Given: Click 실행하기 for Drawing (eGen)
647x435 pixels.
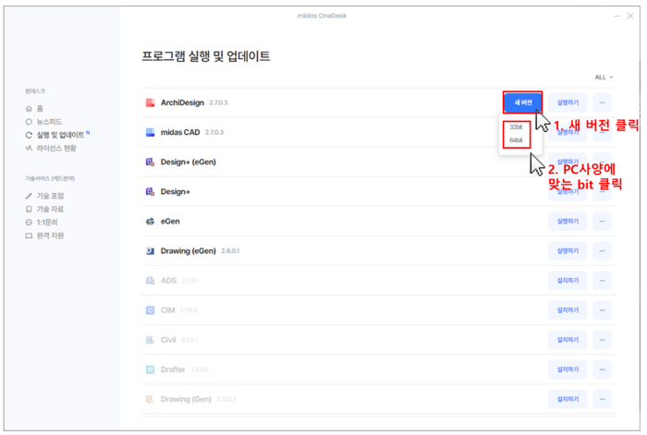Looking at the screenshot, I should 568,251.
